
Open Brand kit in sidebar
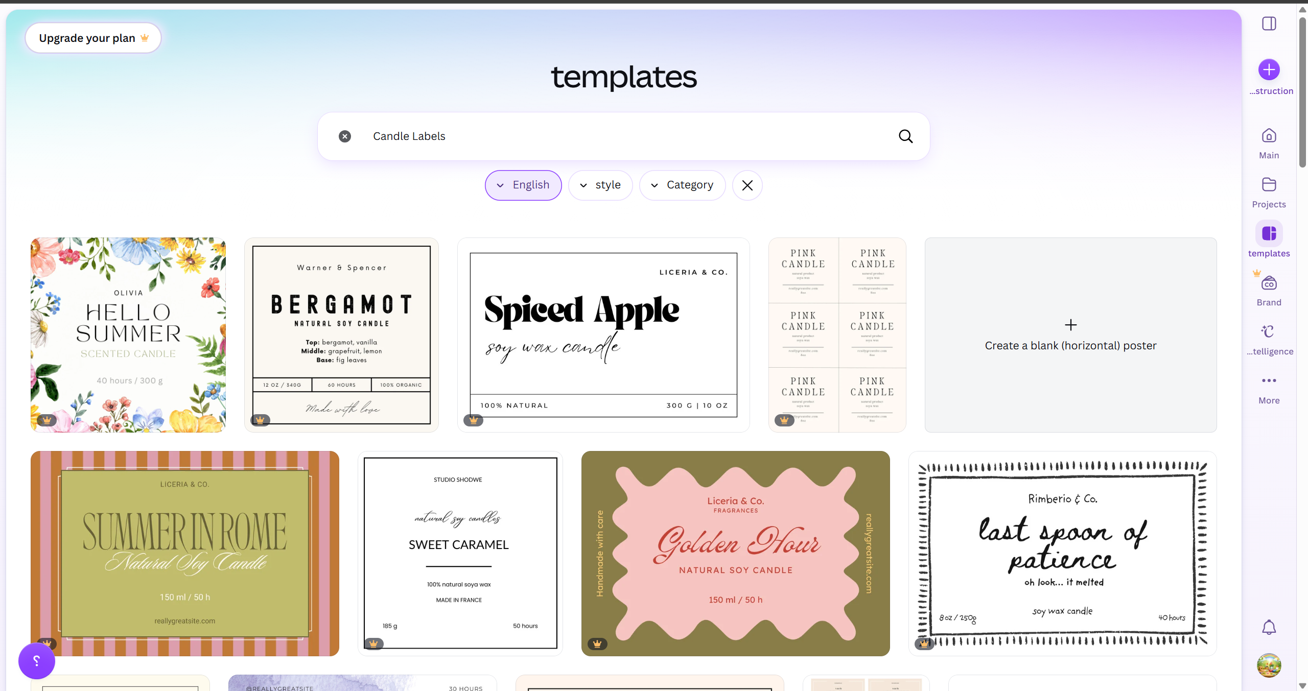click(x=1269, y=291)
